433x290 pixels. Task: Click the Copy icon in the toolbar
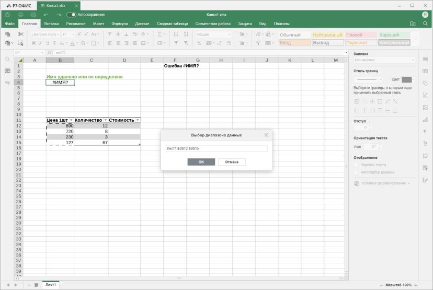(x=8, y=34)
